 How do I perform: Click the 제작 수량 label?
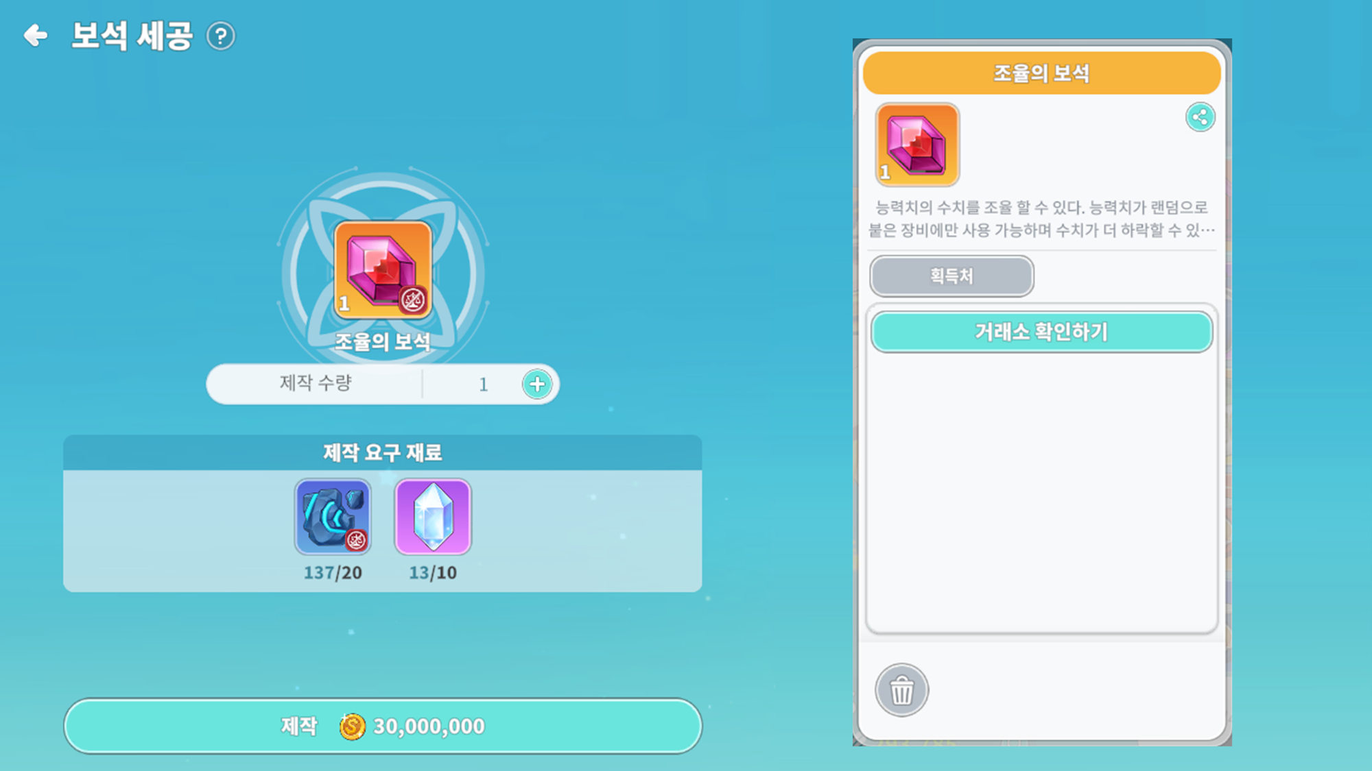pyautogui.click(x=316, y=382)
